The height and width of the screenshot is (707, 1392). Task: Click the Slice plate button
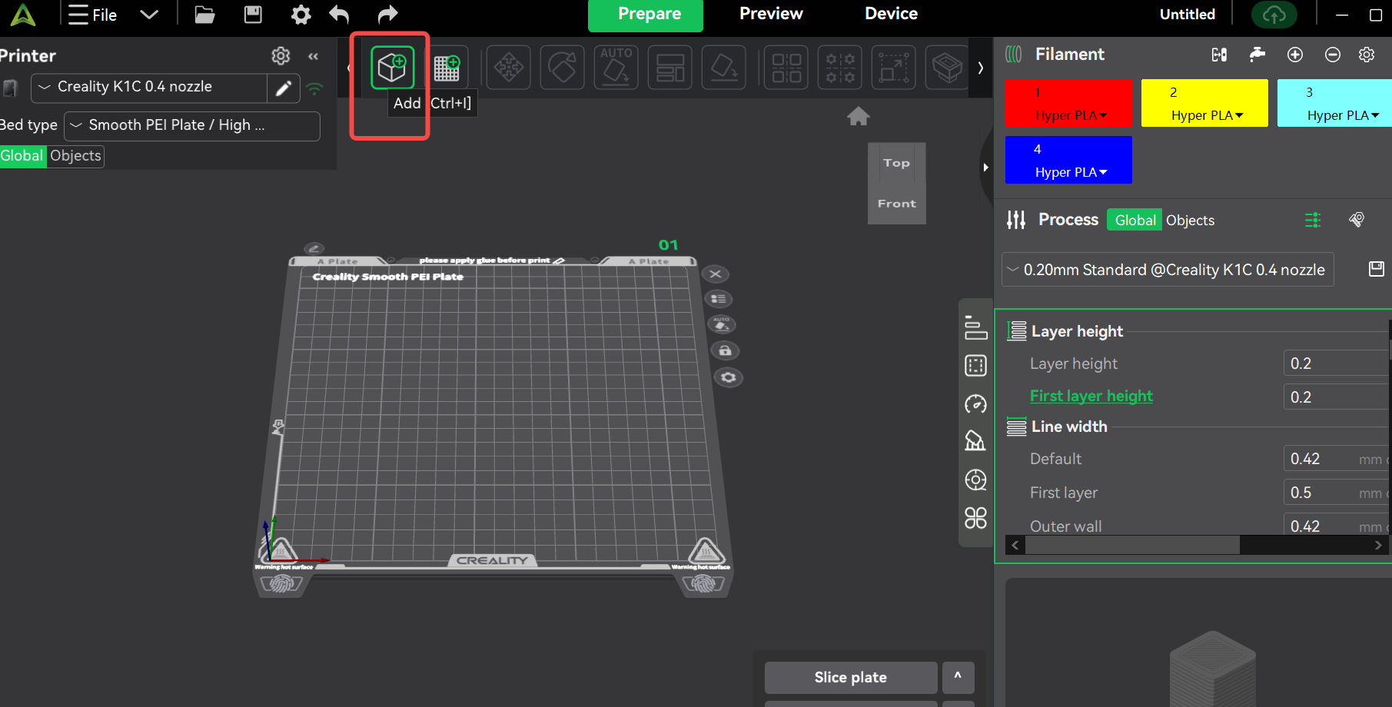850,677
